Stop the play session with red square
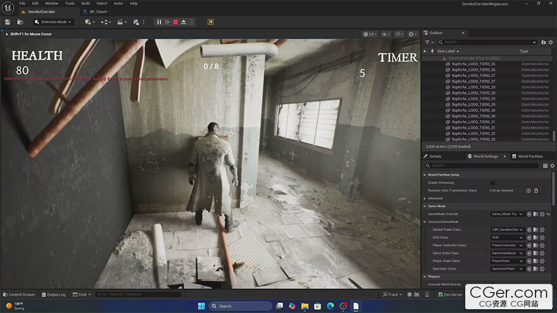 pos(175,22)
